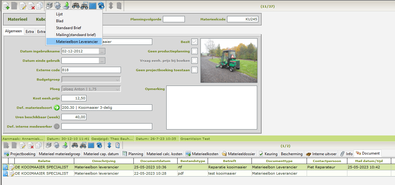
Task: Select Materieelbon Leverancier from print menu
Action: (x=77, y=41)
